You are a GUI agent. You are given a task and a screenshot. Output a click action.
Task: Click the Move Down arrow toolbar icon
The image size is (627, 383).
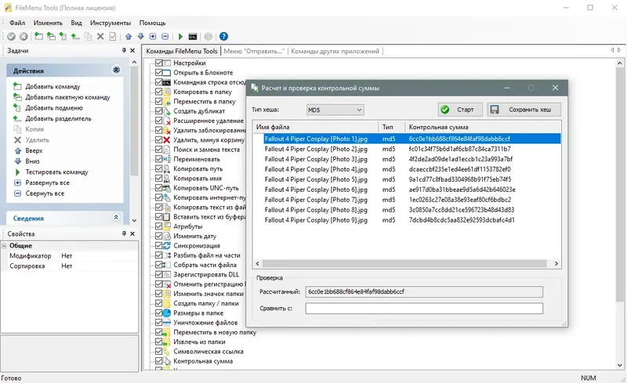[141, 37]
